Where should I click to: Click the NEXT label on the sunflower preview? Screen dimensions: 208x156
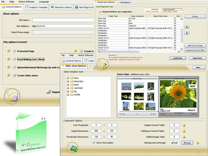tap(193, 86)
